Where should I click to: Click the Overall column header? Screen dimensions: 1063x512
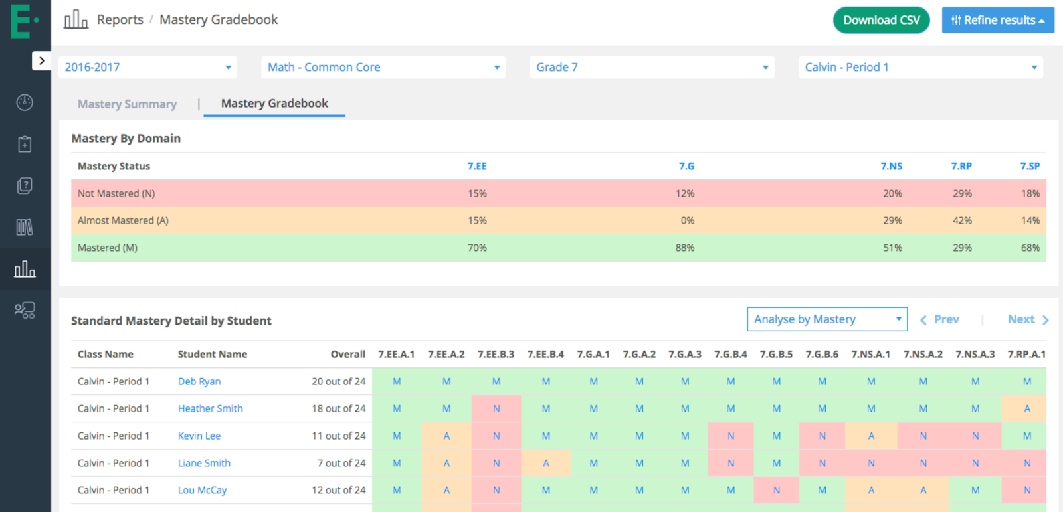pos(348,354)
